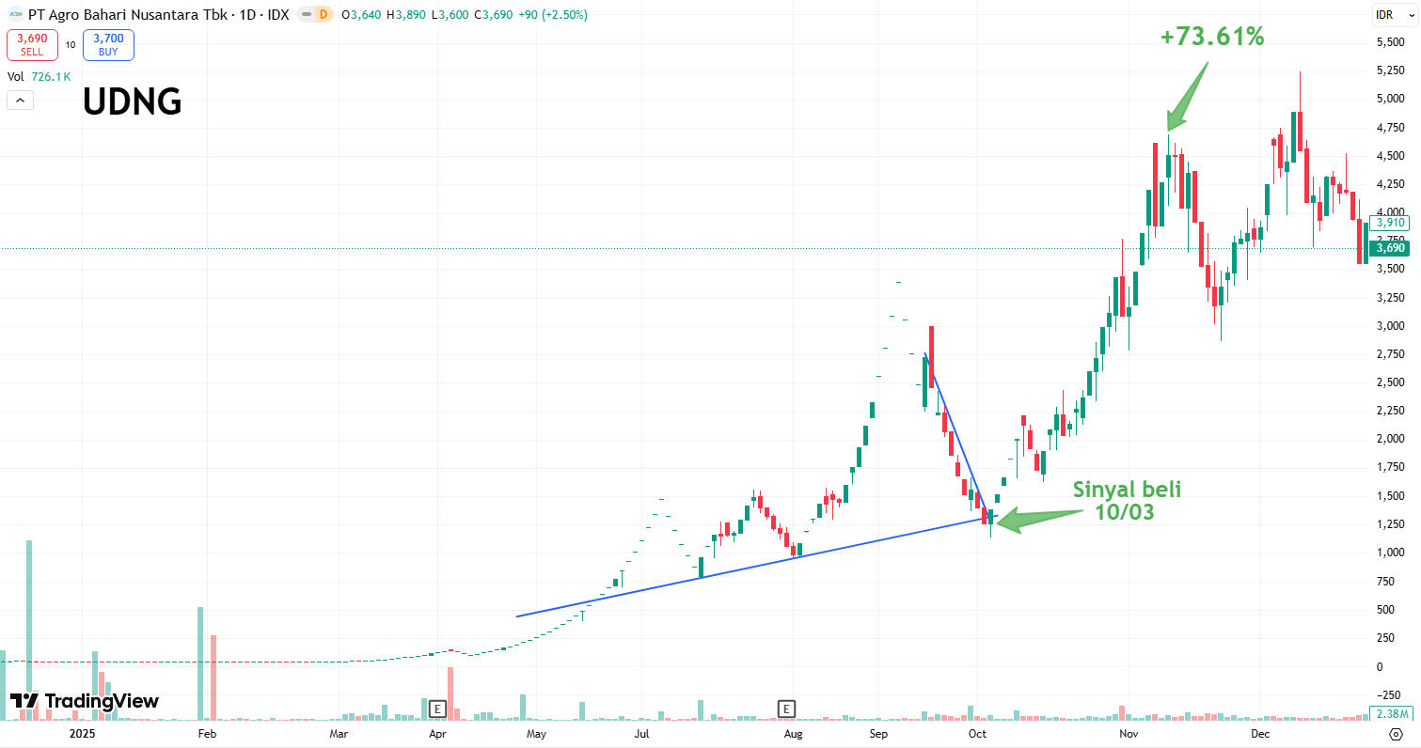1421x748 pixels.
Task: Click the green arrow pointing to Sinyal beli
Action: click(x=1034, y=517)
